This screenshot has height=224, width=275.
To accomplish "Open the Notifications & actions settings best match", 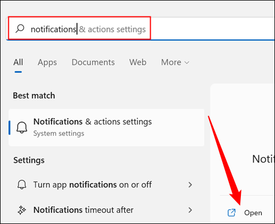I will 107,127.
